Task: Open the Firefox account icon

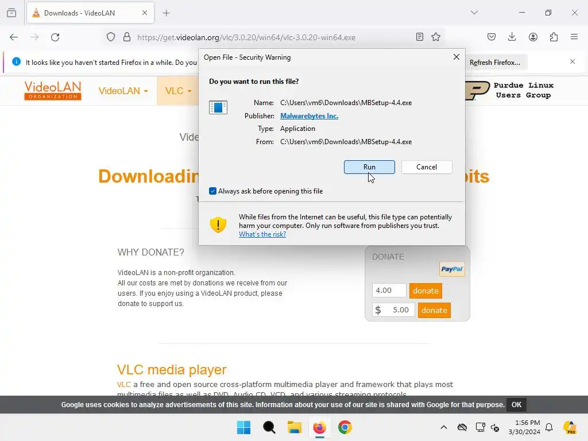Action: tap(533, 37)
